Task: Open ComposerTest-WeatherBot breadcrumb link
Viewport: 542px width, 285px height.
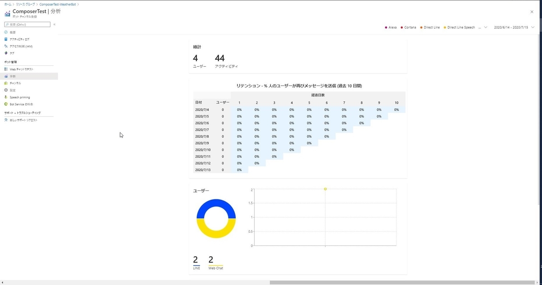Action: pos(57,4)
